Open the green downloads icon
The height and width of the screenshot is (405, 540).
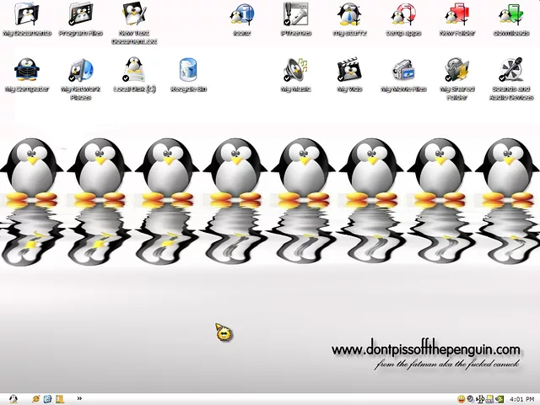pos(510,14)
